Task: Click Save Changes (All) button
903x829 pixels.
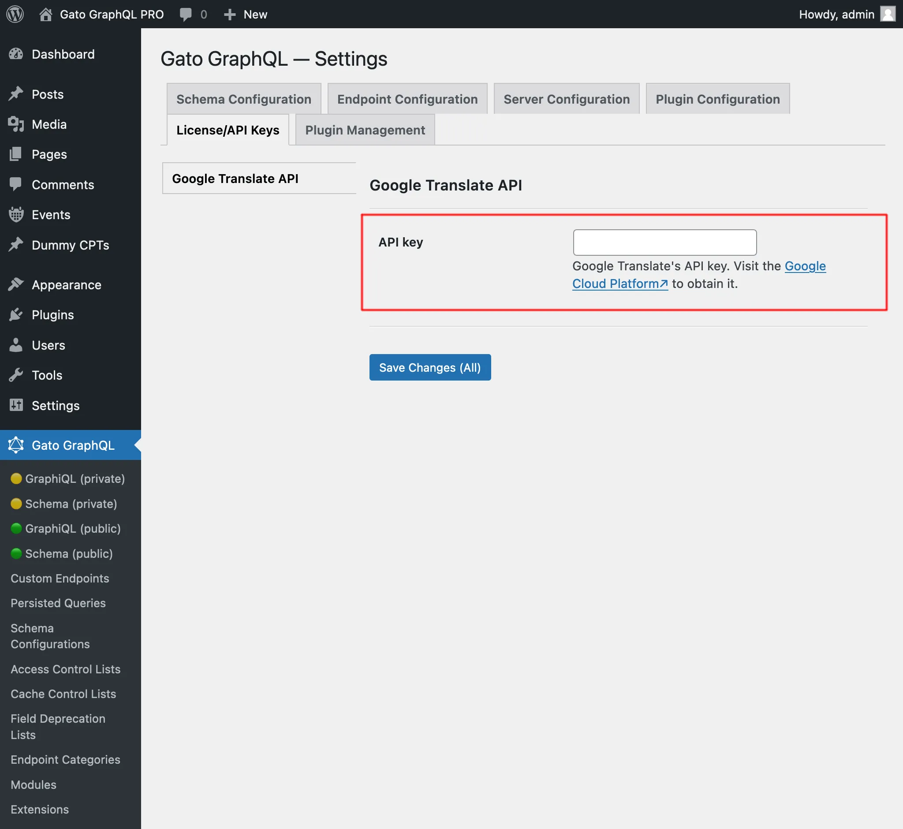Action: point(430,367)
